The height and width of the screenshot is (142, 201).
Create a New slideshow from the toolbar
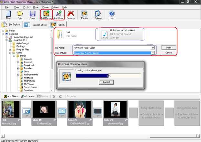point(8,15)
